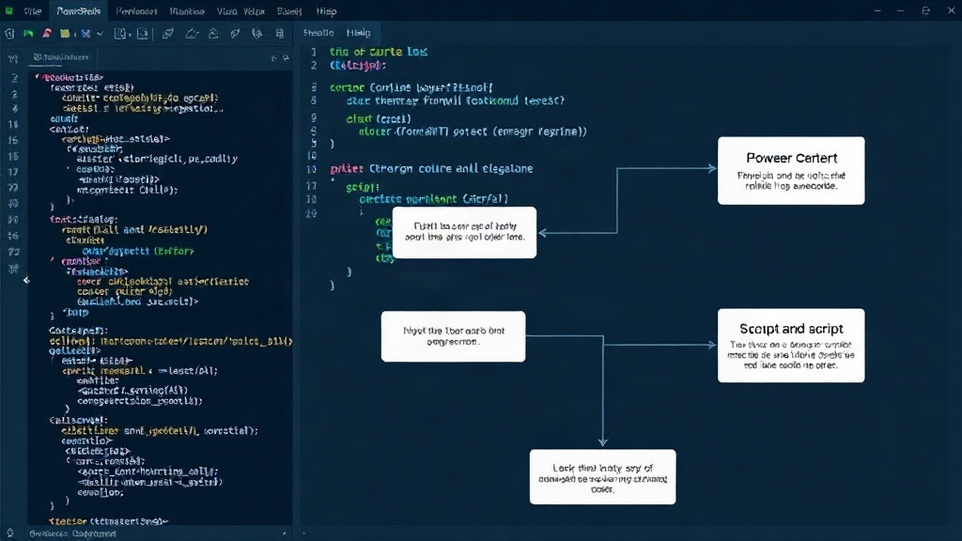The height and width of the screenshot is (541, 962).
Task: Click the chain-link toolbar icon
Action: [x=167, y=34]
